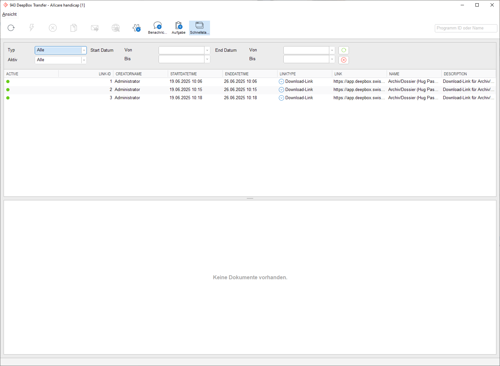
Task: Click the deepbox link in row 3
Action: [x=359, y=98]
